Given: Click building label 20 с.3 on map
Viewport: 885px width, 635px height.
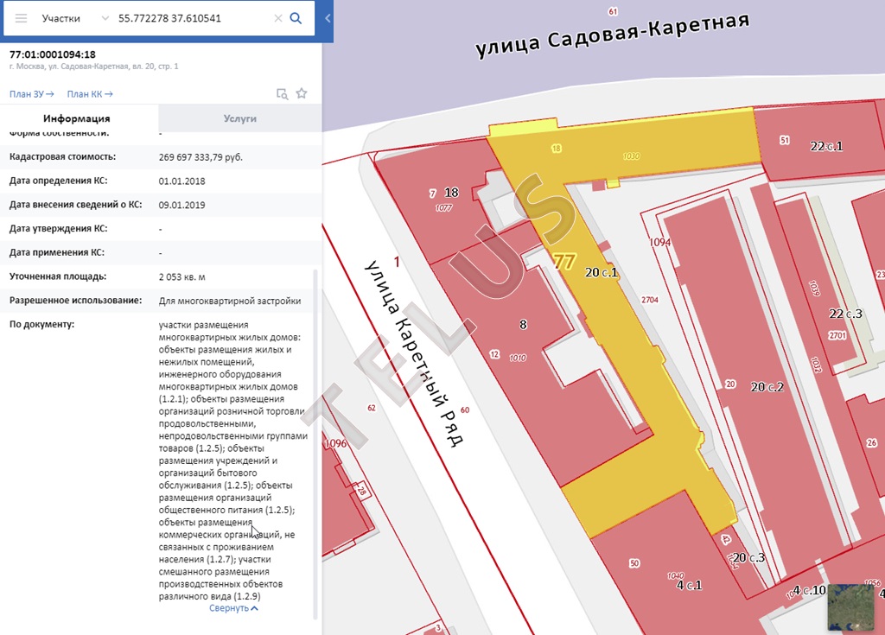Looking at the screenshot, I should pyautogui.click(x=748, y=557).
